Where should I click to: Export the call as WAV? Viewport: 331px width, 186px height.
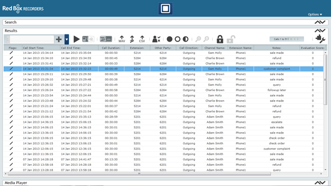[x=122, y=39]
